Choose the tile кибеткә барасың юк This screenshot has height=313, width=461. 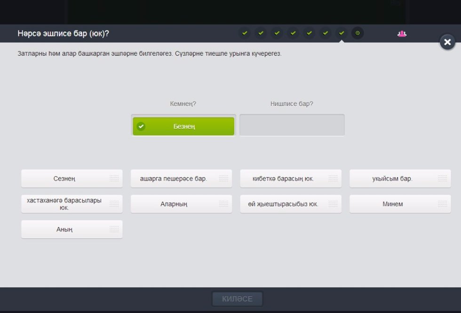click(x=283, y=179)
